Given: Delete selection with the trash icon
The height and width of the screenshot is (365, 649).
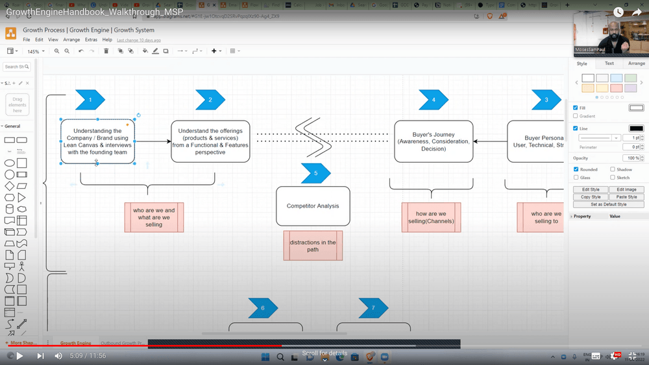Looking at the screenshot, I should point(106,51).
